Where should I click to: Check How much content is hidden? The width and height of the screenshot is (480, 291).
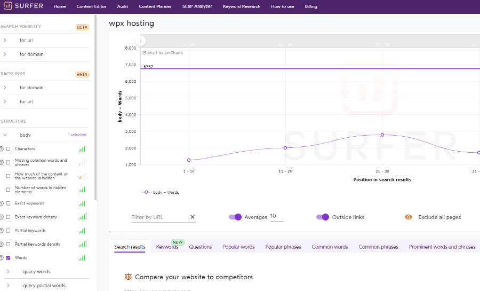(8, 176)
